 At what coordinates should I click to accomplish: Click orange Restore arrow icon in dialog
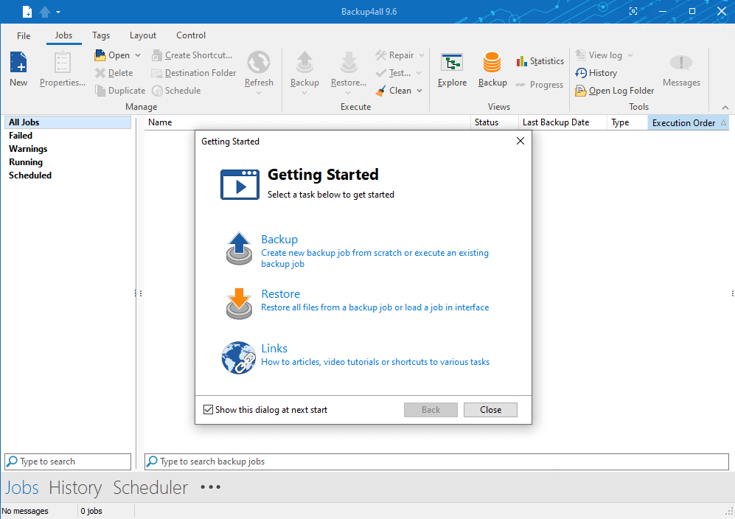point(240,303)
